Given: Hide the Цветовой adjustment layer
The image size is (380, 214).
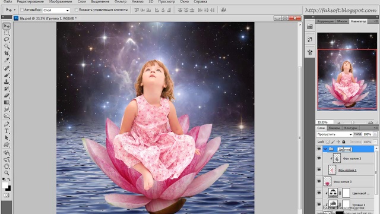Looking at the screenshot, I should (319, 193).
